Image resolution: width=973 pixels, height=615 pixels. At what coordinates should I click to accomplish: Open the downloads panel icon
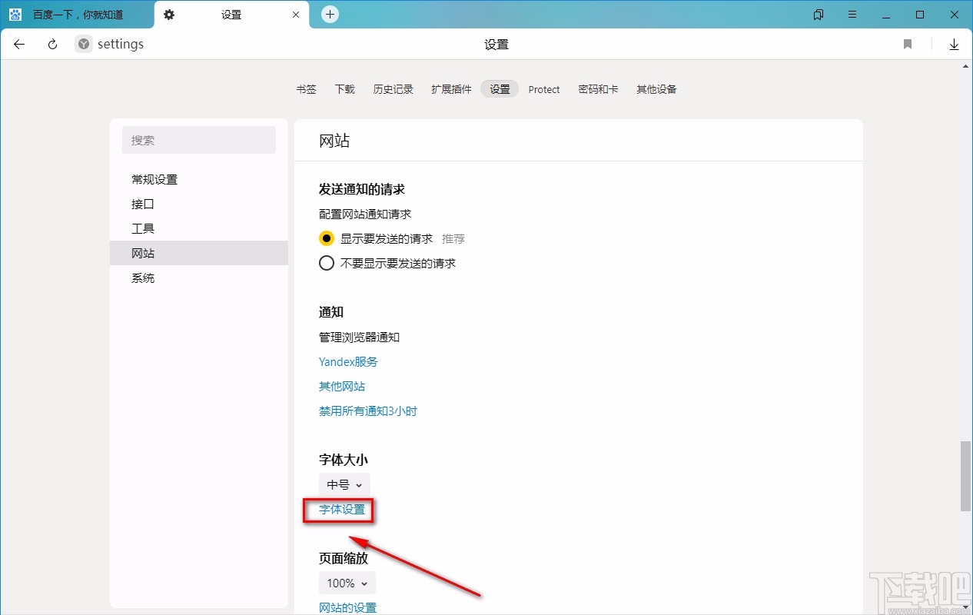pyautogui.click(x=955, y=44)
